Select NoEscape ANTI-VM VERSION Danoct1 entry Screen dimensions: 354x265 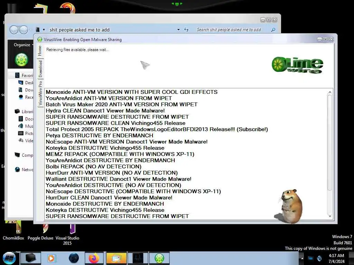click(127, 142)
